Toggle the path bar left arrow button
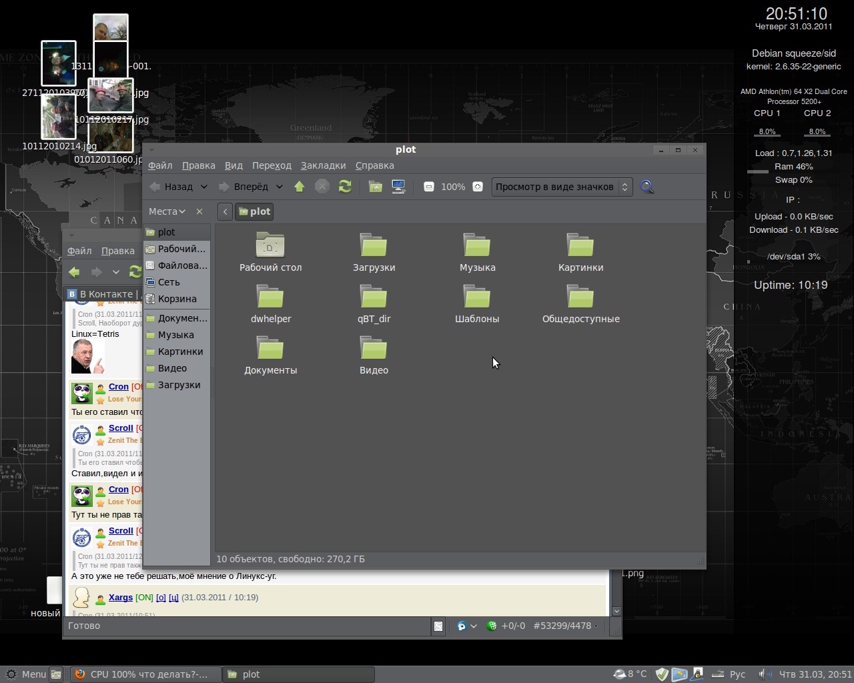The image size is (854, 683). pos(225,211)
